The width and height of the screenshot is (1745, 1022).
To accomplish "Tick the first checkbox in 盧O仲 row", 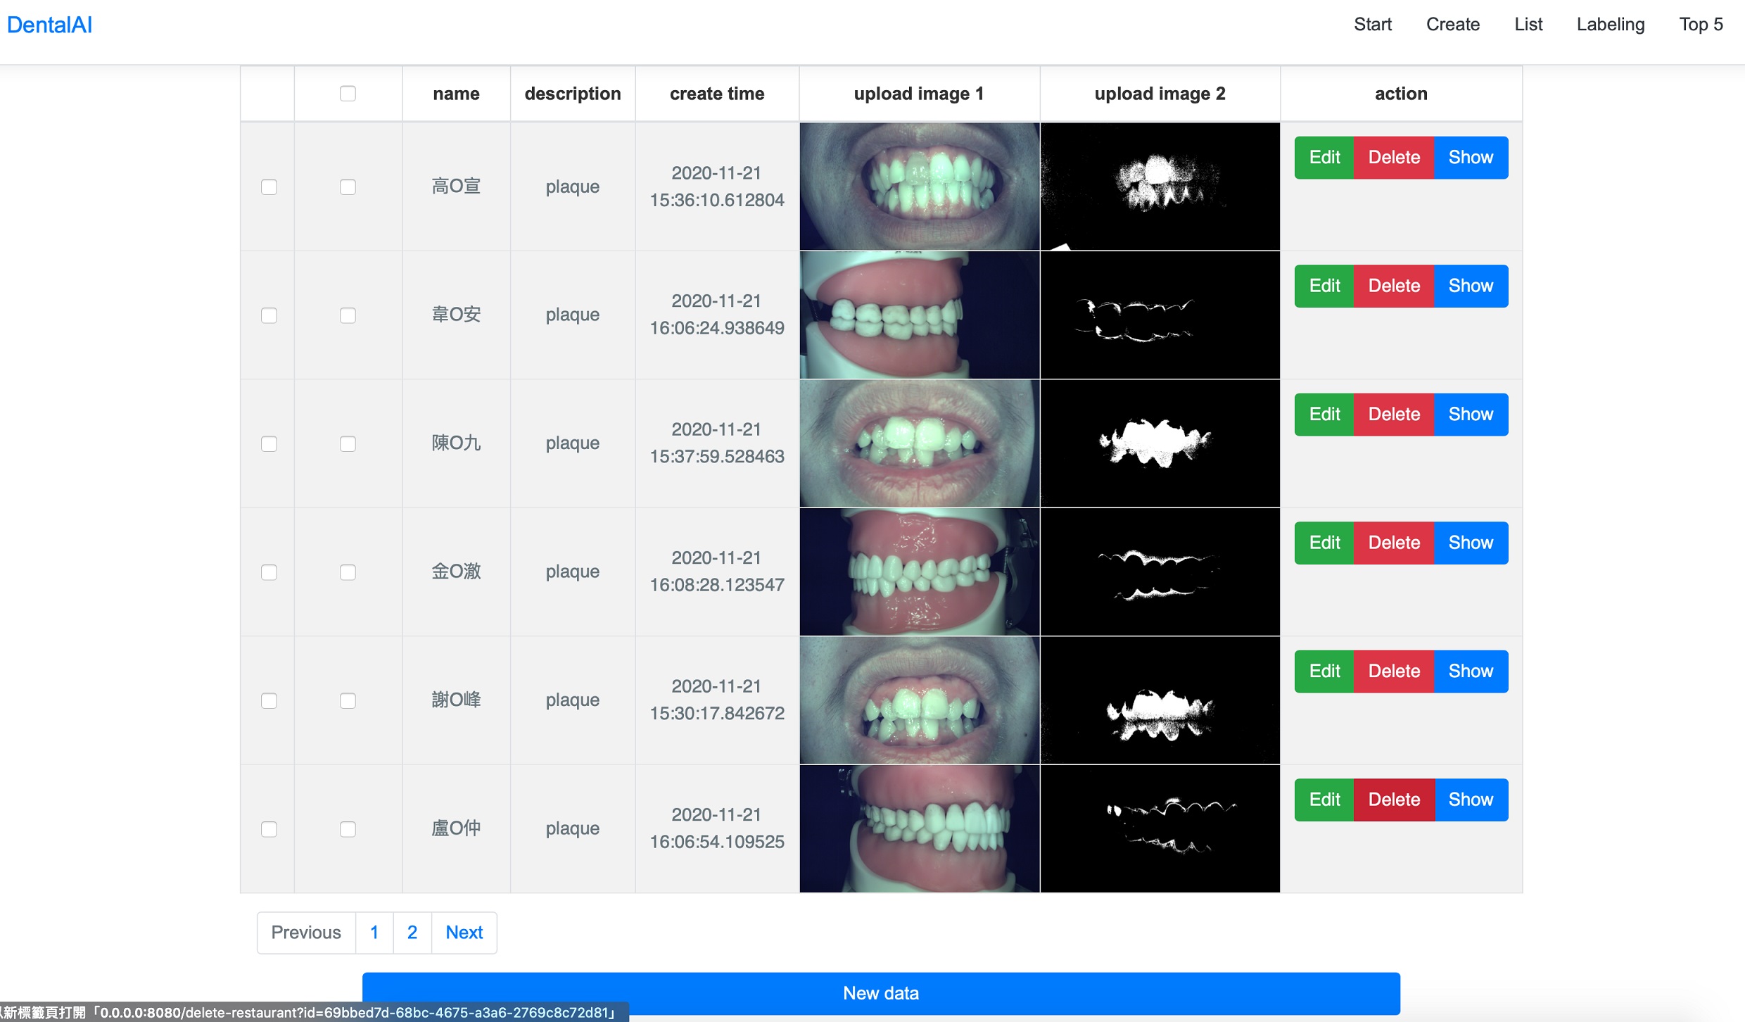I will [269, 829].
